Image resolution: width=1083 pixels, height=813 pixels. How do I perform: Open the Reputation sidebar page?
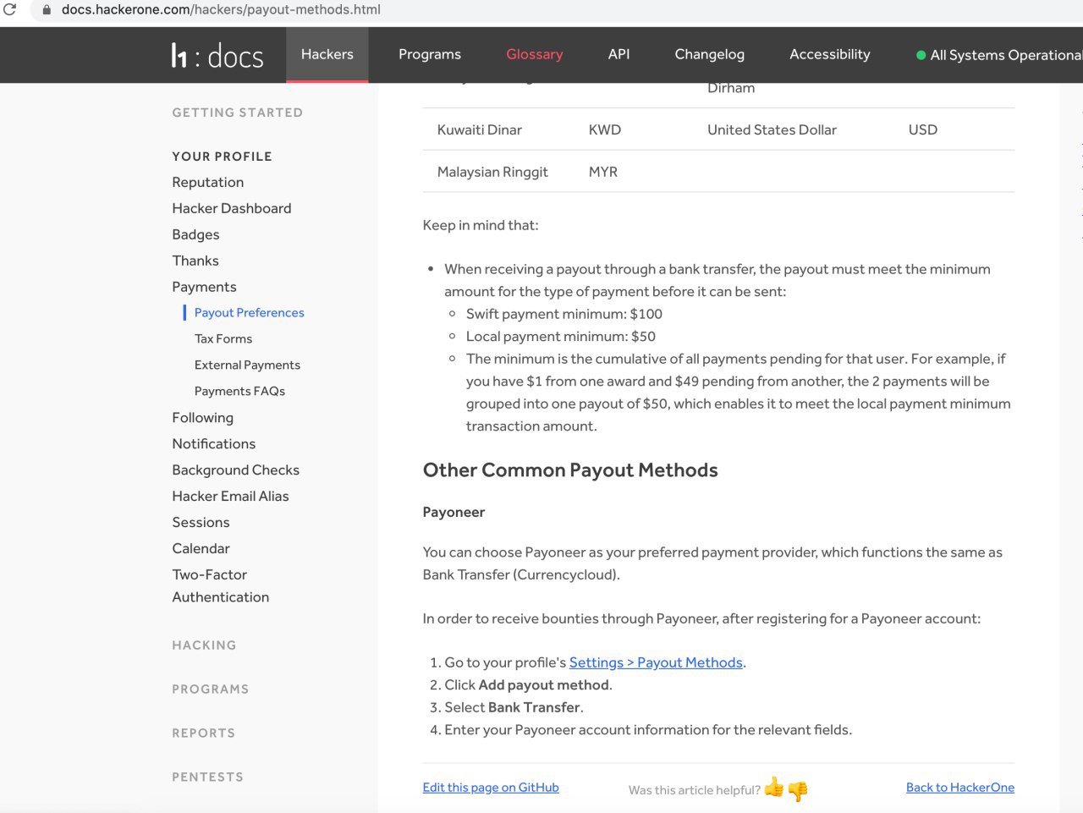click(208, 182)
